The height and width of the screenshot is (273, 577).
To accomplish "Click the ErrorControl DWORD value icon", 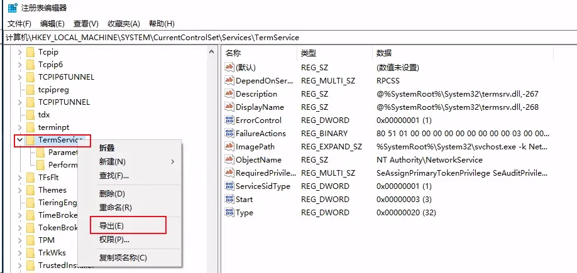I will [x=229, y=120].
